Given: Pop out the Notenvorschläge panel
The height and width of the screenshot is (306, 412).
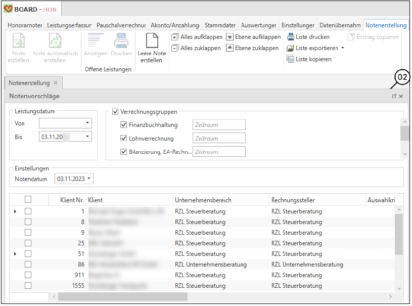Looking at the screenshot, I should (x=394, y=96).
